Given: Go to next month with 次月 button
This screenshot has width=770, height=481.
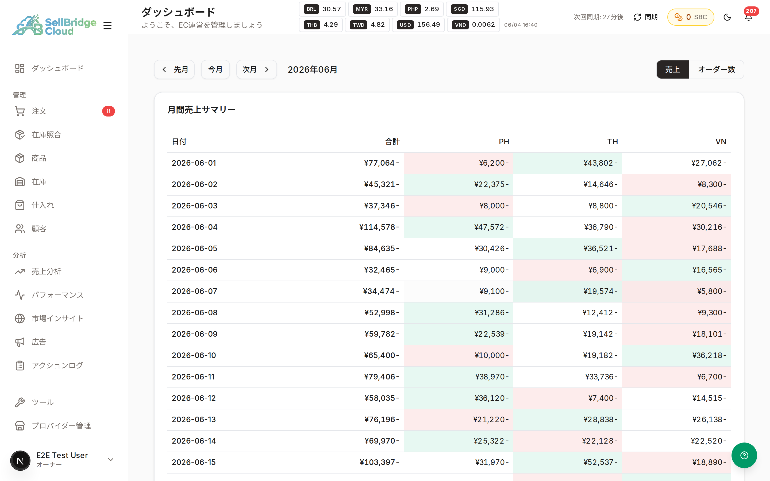Looking at the screenshot, I should point(256,69).
